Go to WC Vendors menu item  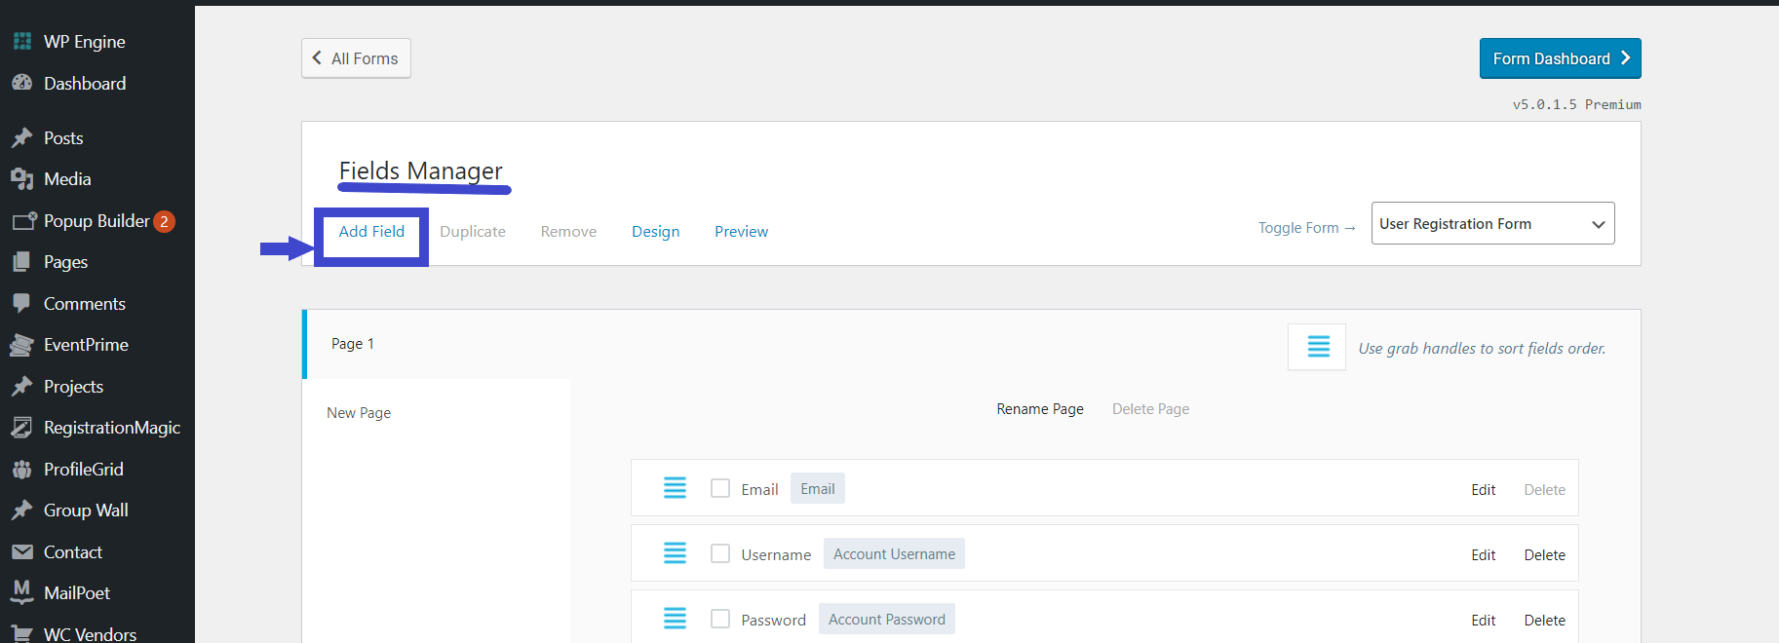pyautogui.click(x=90, y=633)
